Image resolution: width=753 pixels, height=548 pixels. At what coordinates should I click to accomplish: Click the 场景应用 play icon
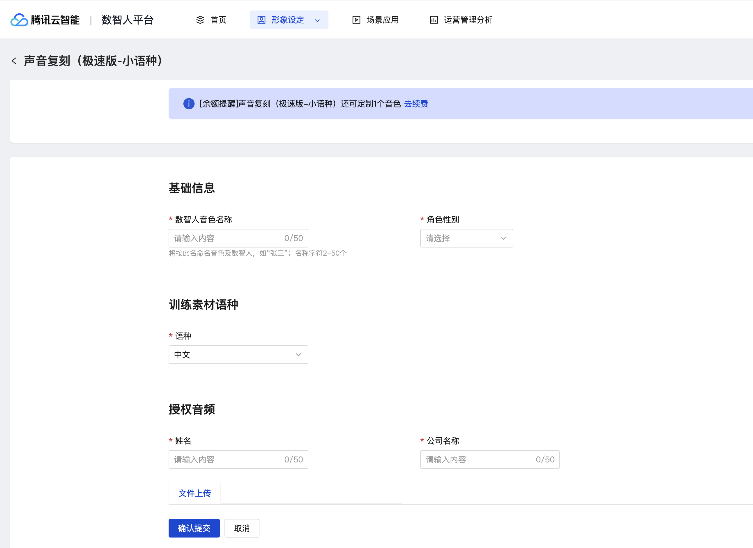point(356,20)
